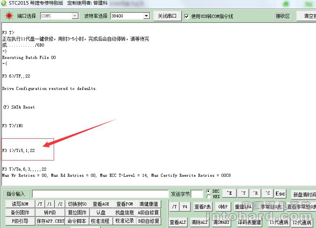Click the 11代通病 button

click(279, 222)
